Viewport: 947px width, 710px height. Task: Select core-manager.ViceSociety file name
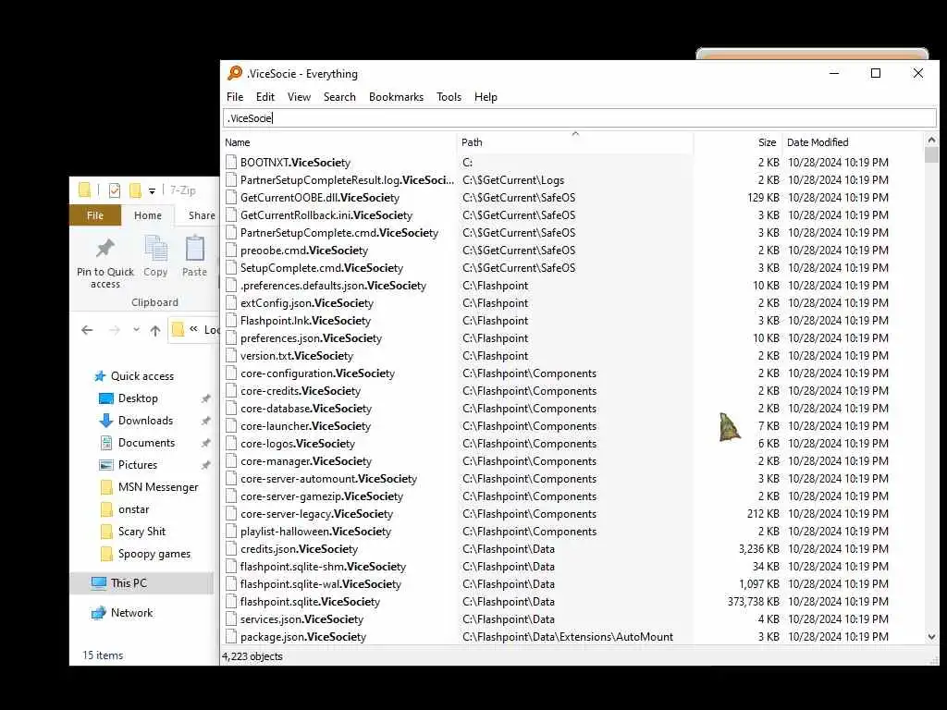[305, 460]
